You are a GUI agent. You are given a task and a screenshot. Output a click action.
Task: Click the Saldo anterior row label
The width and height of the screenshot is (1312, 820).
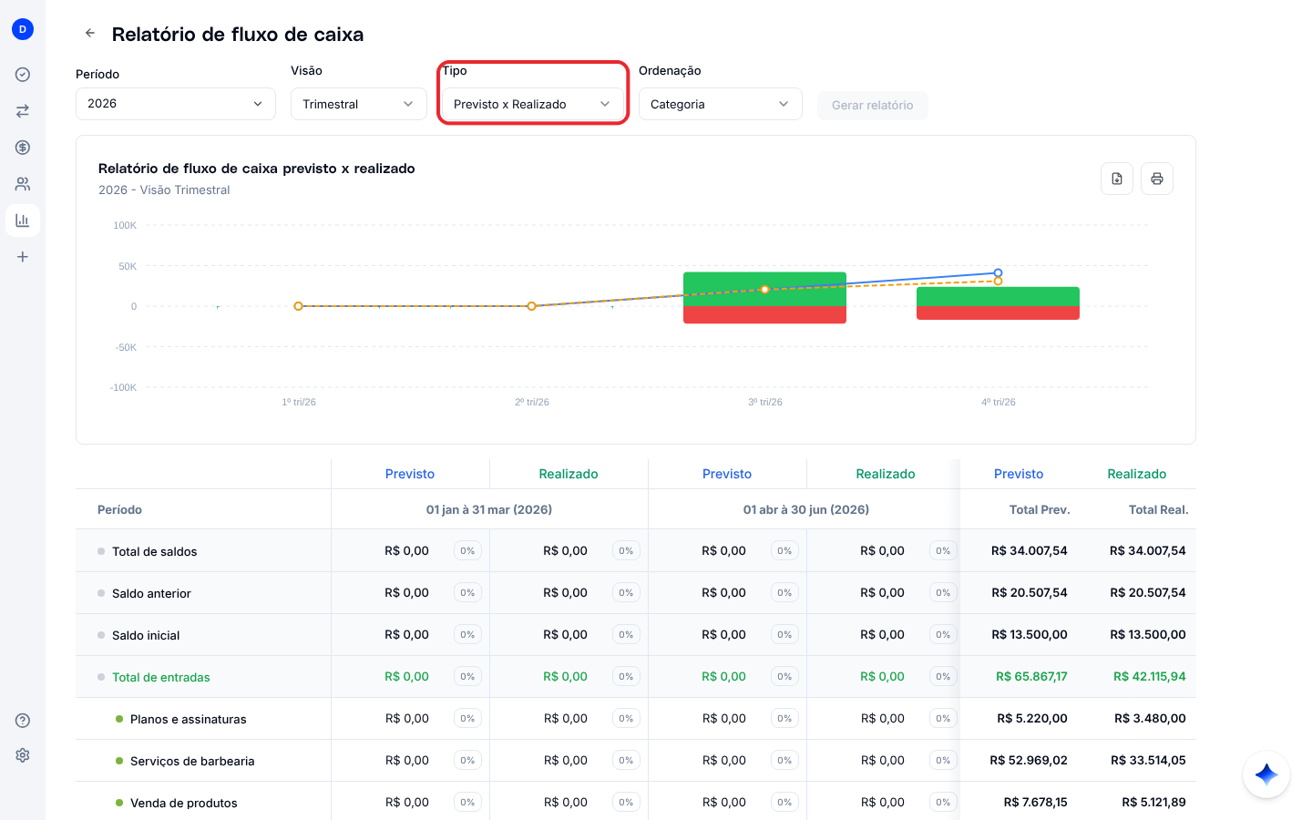click(151, 593)
